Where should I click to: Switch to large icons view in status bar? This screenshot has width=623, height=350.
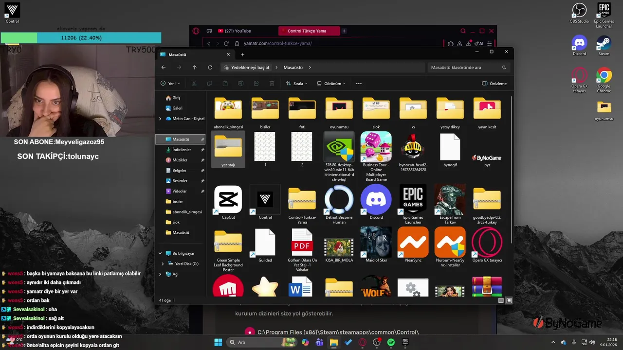[x=509, y=300]
